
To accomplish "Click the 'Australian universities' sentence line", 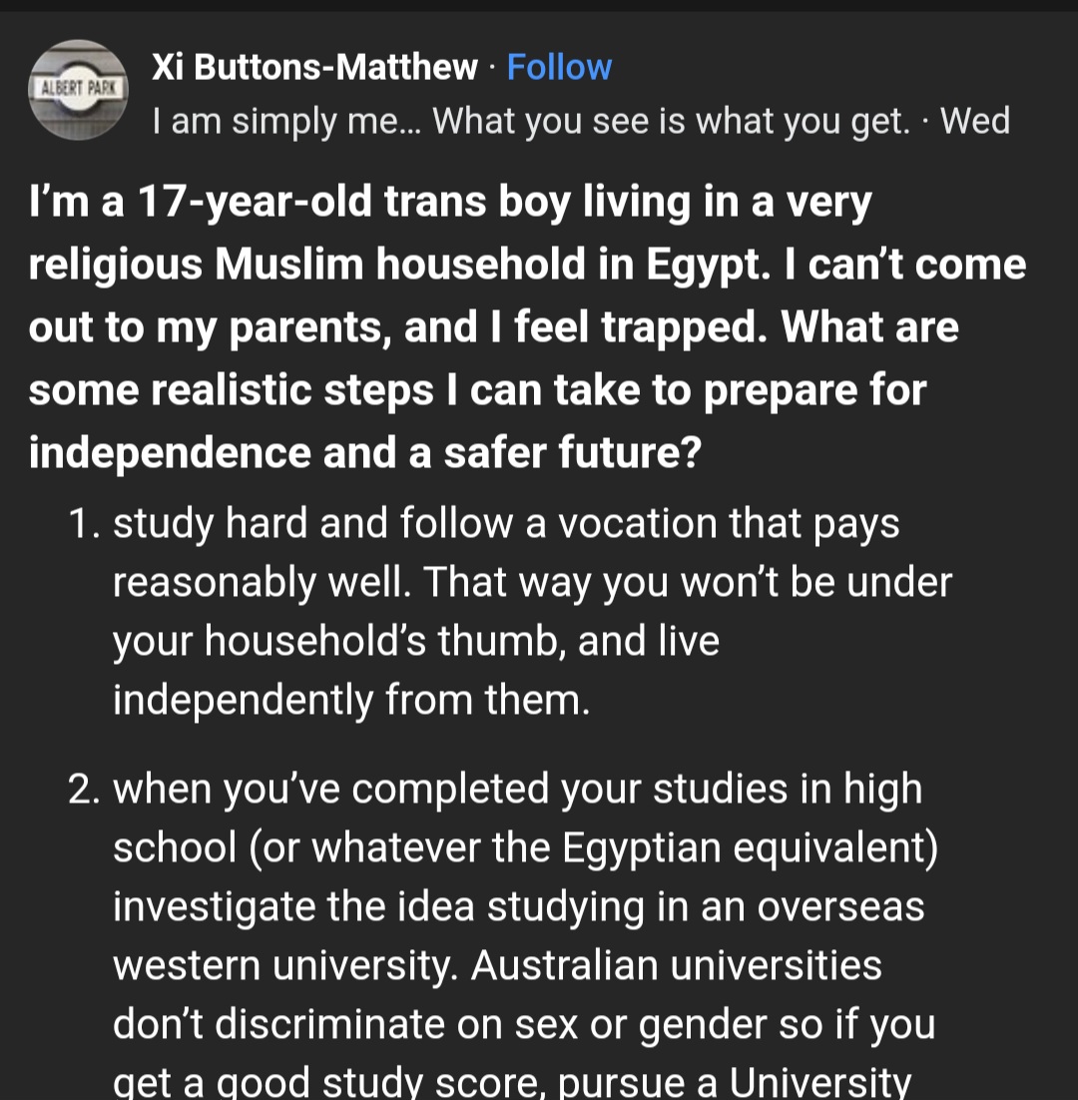I will click(677, 966).
